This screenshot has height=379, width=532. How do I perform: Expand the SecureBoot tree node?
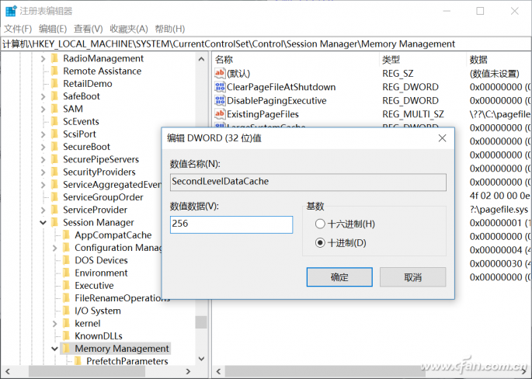[x=43, y=147]
